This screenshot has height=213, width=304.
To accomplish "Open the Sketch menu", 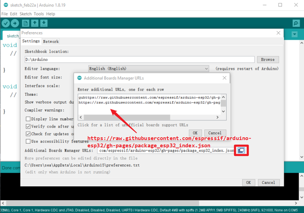I will coord(26,14).
